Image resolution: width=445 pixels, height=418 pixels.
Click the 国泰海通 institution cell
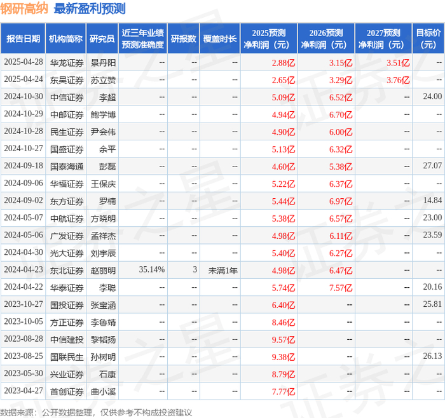coord(67,166)
